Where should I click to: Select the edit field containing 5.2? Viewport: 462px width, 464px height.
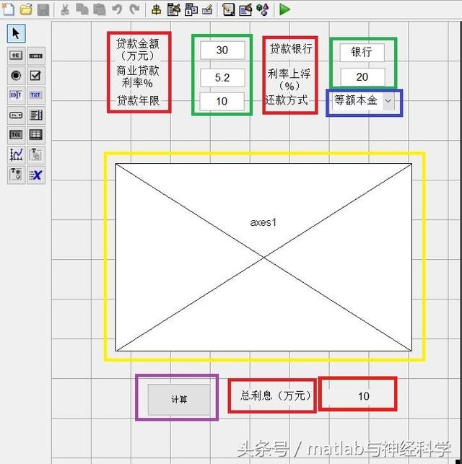point(222,78)
